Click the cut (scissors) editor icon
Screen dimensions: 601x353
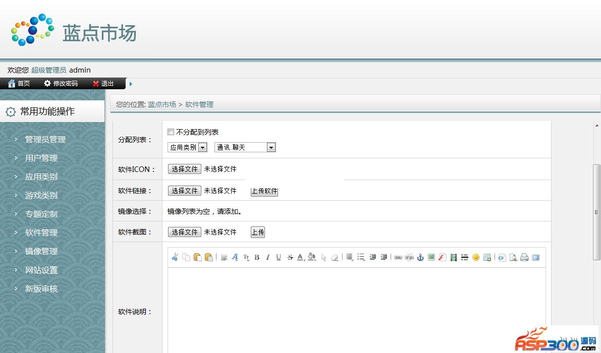tap(175, 257)
